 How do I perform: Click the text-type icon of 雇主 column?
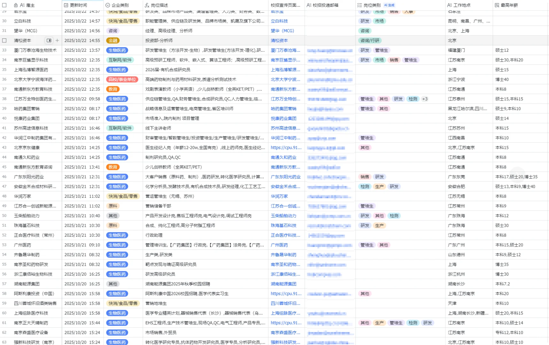[22, 5]
